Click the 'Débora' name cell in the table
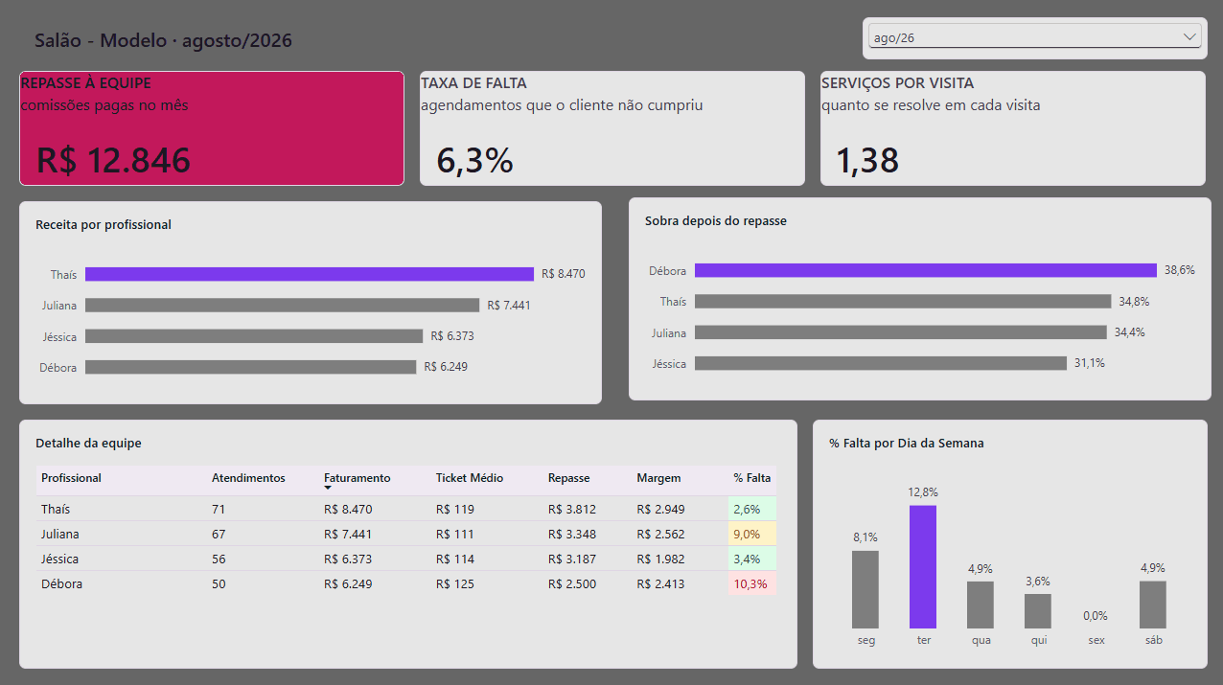Screen dimensions: 1223x685 click(62, 583)
